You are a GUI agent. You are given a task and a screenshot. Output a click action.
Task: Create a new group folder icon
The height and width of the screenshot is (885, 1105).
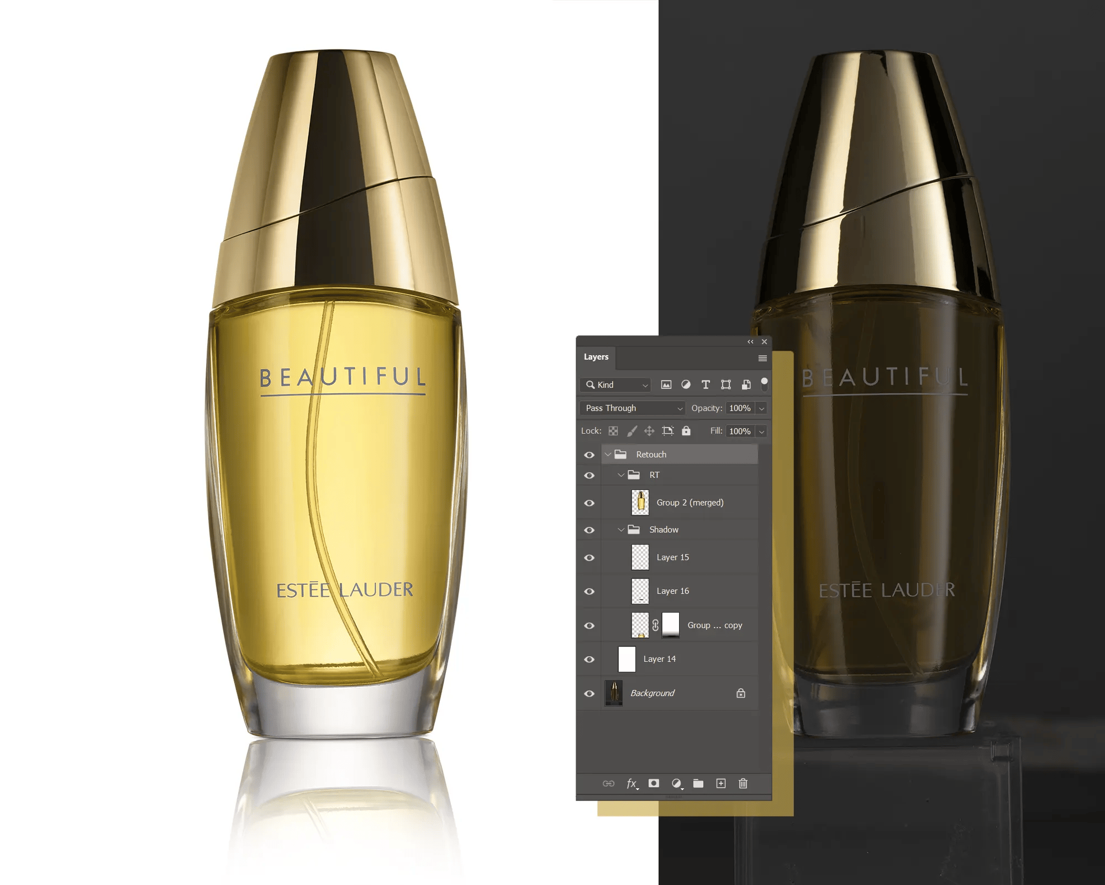tap(698, 783)
